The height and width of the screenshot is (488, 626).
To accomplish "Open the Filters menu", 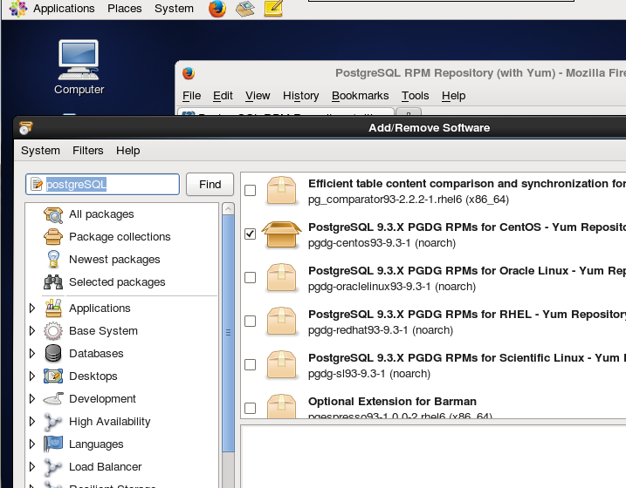I will point(88,151).
